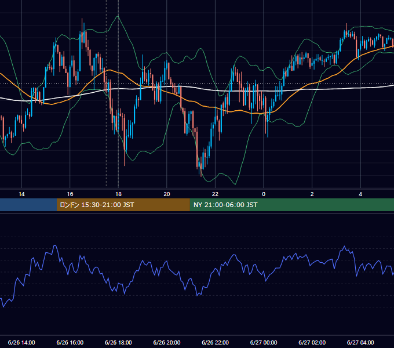Click the blue session bar before London
394x348 pixels.
point(28,205)
